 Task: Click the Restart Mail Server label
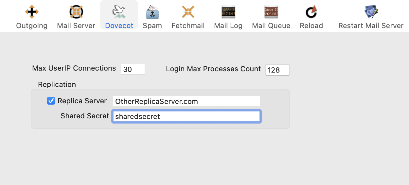click(x=371, y=26)
